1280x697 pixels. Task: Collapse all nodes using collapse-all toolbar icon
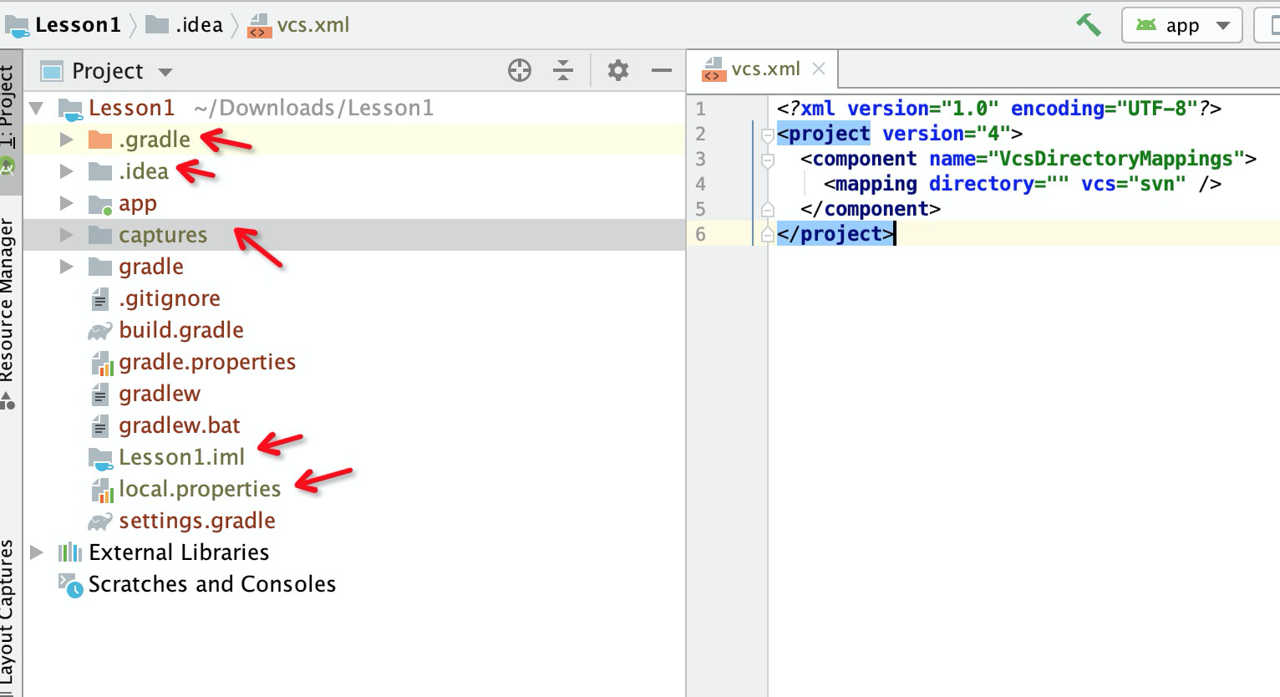[x=564, y=70]
